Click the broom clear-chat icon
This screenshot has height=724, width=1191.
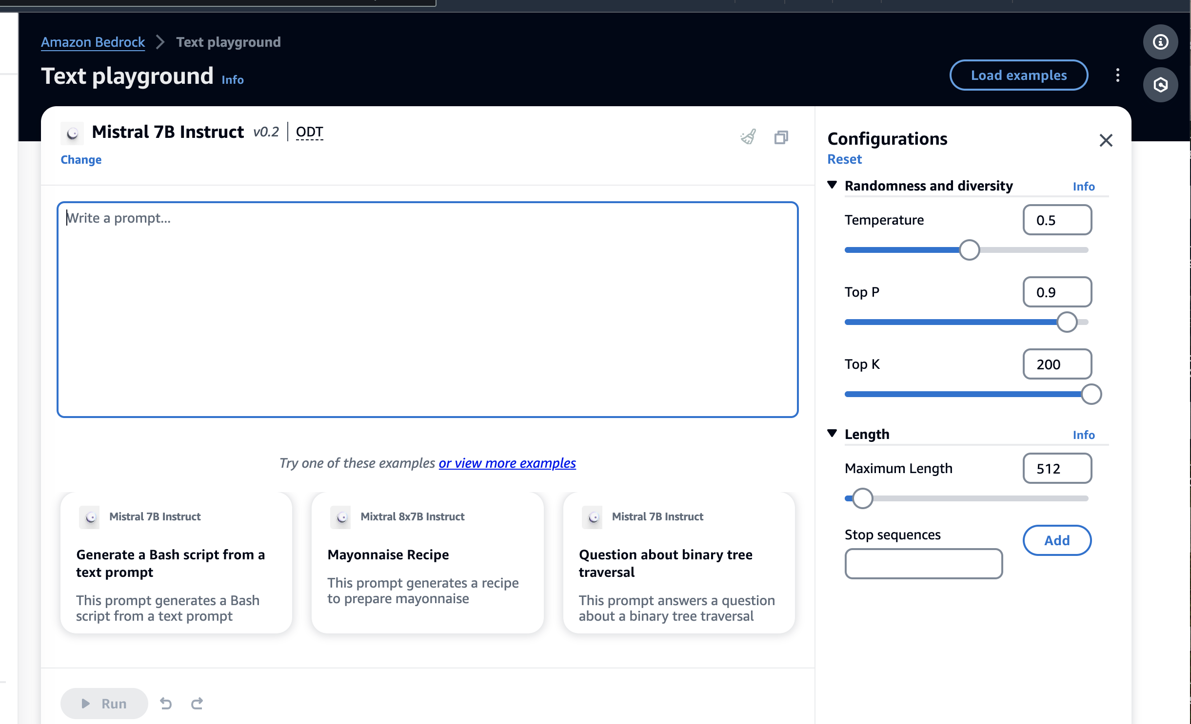748,137
